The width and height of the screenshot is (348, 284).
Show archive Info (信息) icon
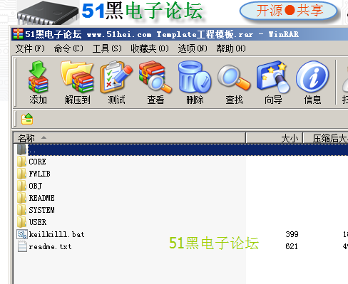(x=312, y=77)
